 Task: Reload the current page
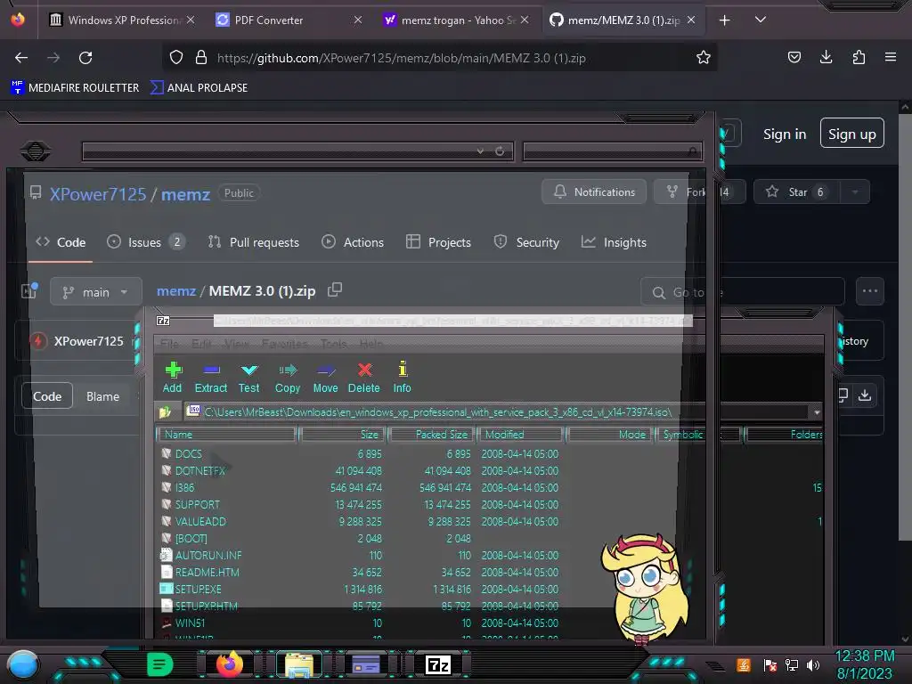click(85, 58)
